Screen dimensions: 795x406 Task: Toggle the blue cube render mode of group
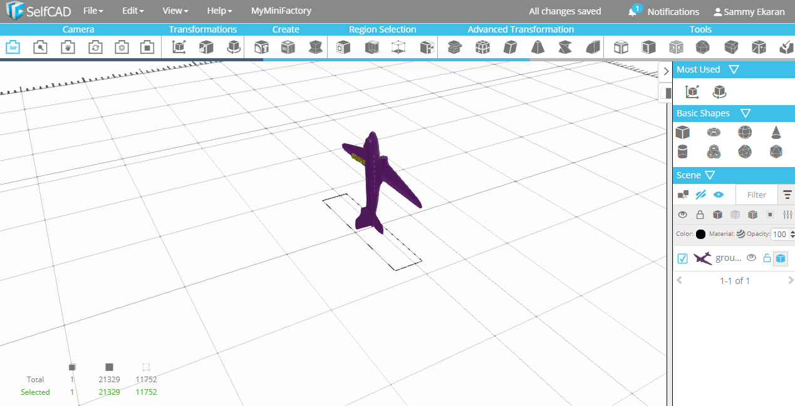(x=781, y=258)
